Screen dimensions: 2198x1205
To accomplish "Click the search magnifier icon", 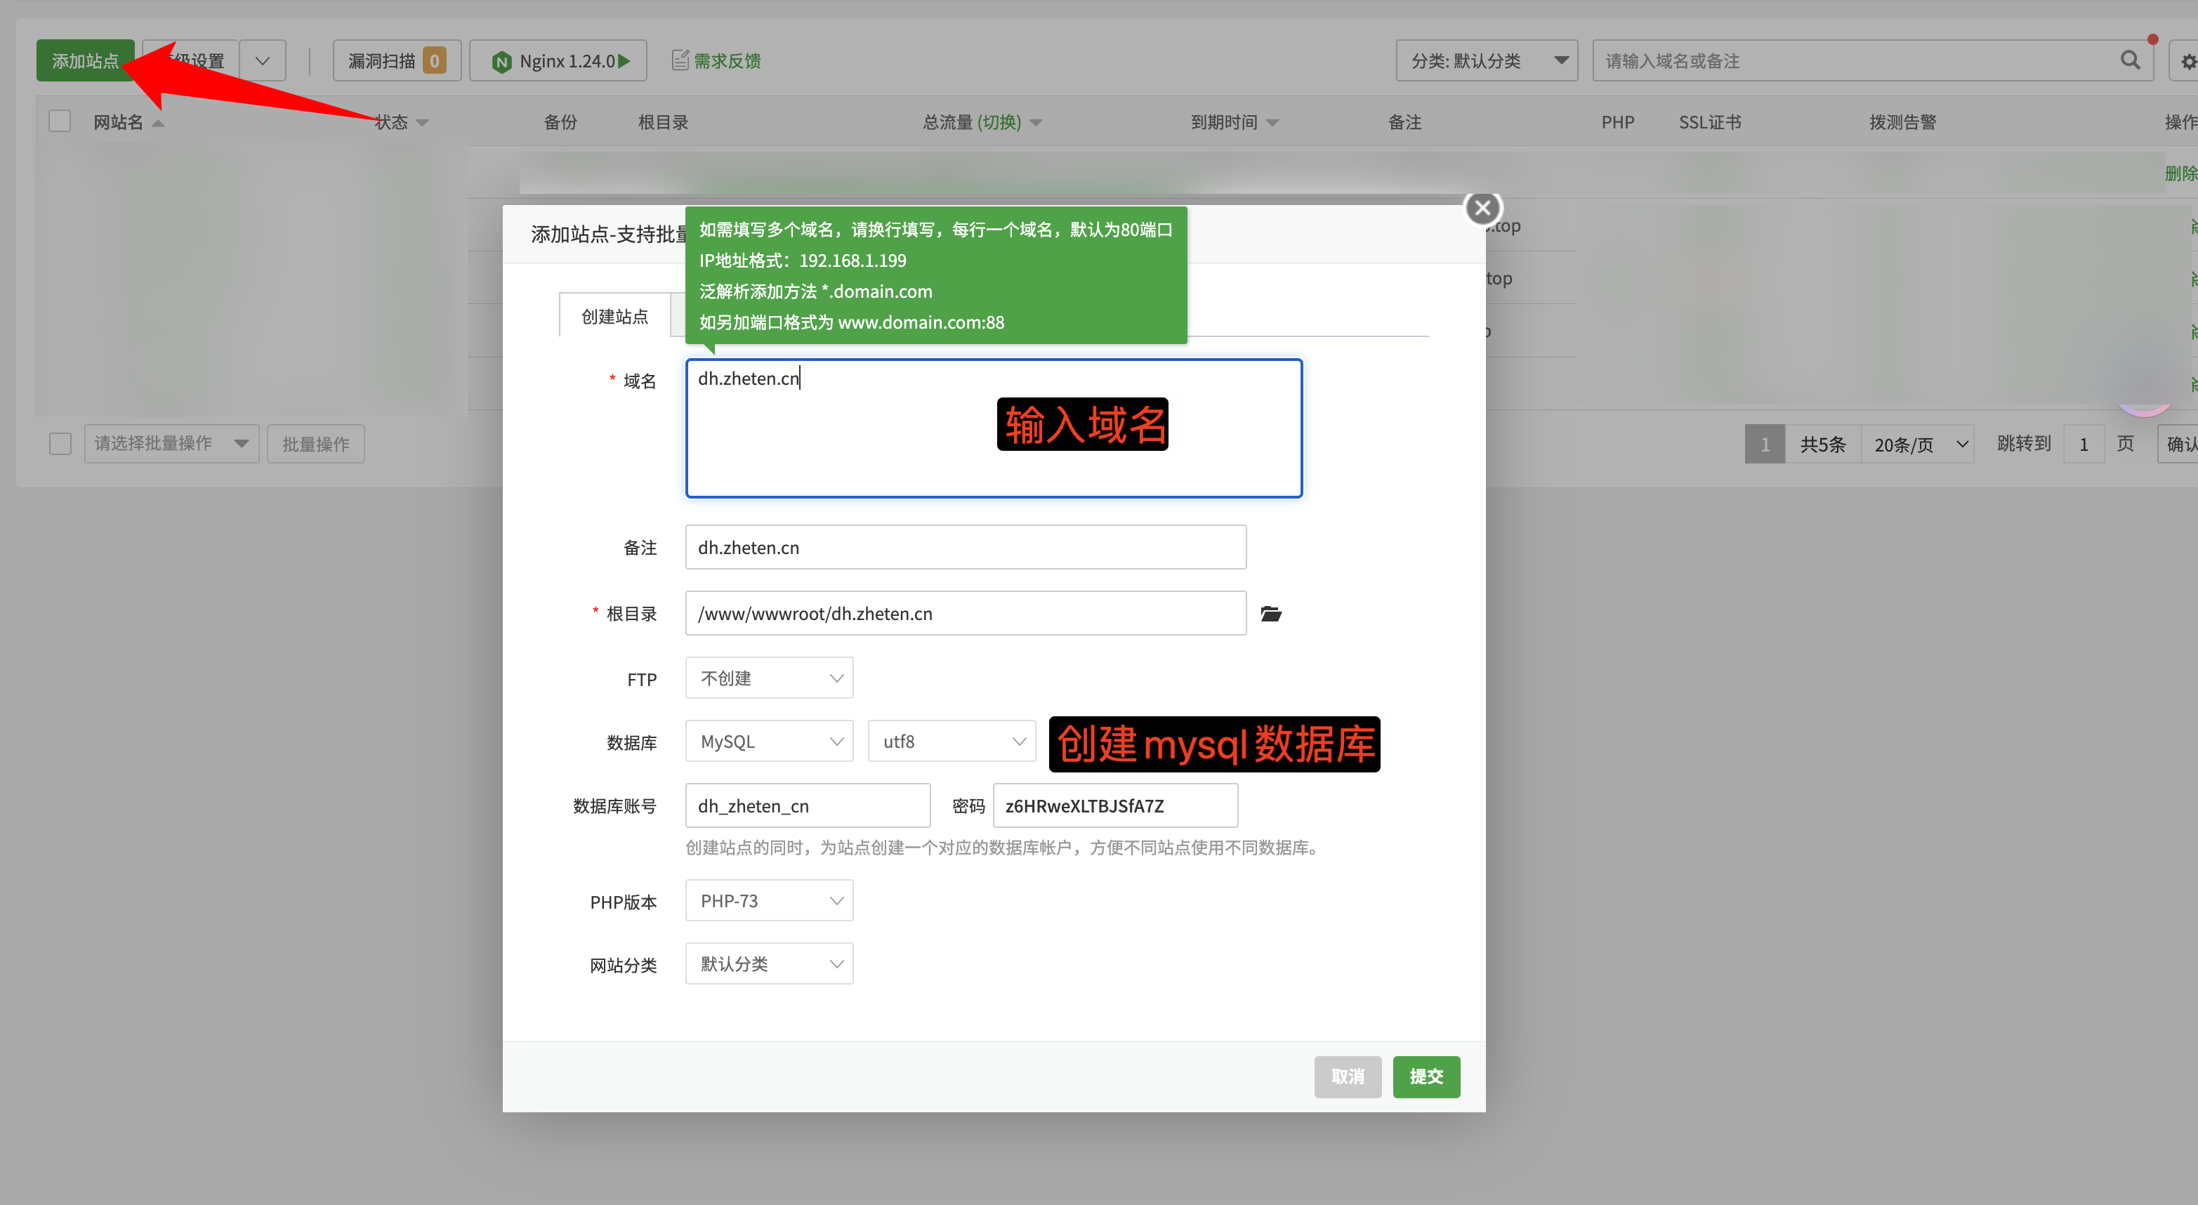I will (2130, 60).
